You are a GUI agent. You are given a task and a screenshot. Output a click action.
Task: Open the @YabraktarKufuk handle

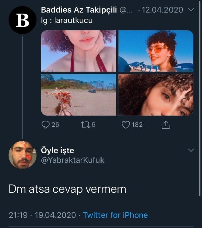(72, 160)
